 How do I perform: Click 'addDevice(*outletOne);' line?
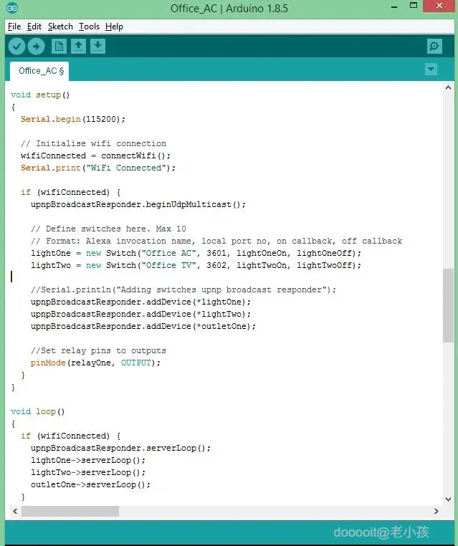pyautogui.click(x=143, y=326)
